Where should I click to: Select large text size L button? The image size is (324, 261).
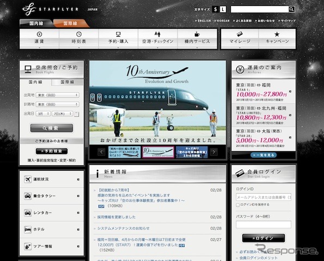click(223, 9)
